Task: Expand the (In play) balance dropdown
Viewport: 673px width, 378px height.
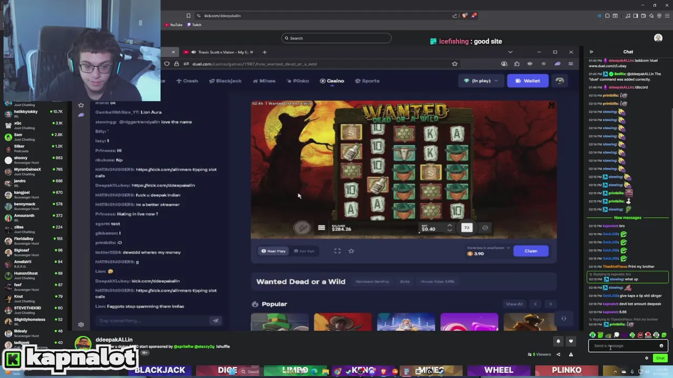Action: coord(480,81)
